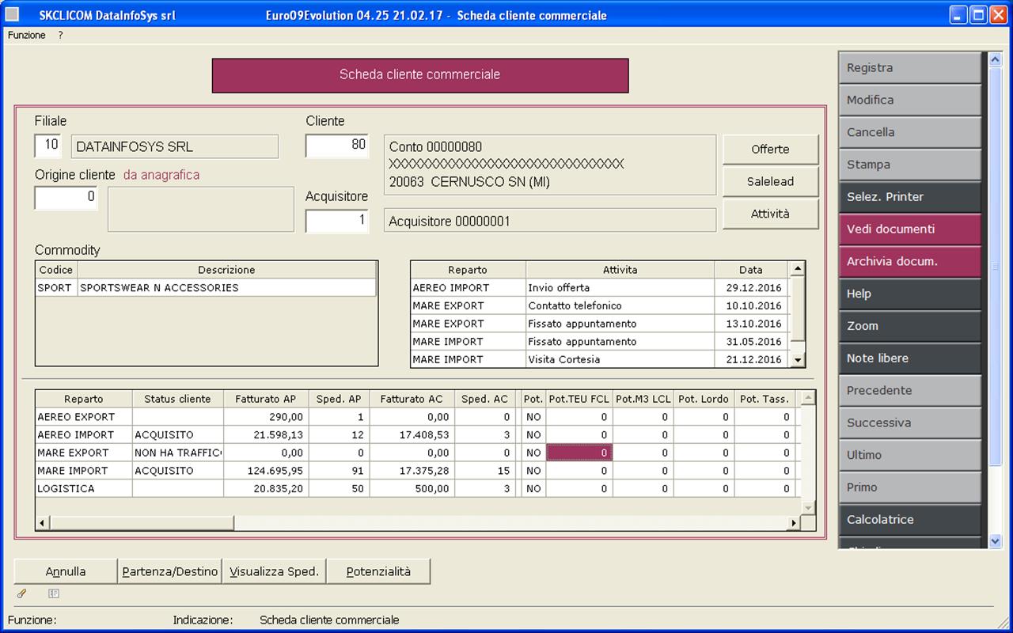Click the Origine cliente code field
Image resolution: width=1013 pixels, height=633 pixels.
click(x=66, y=198)
